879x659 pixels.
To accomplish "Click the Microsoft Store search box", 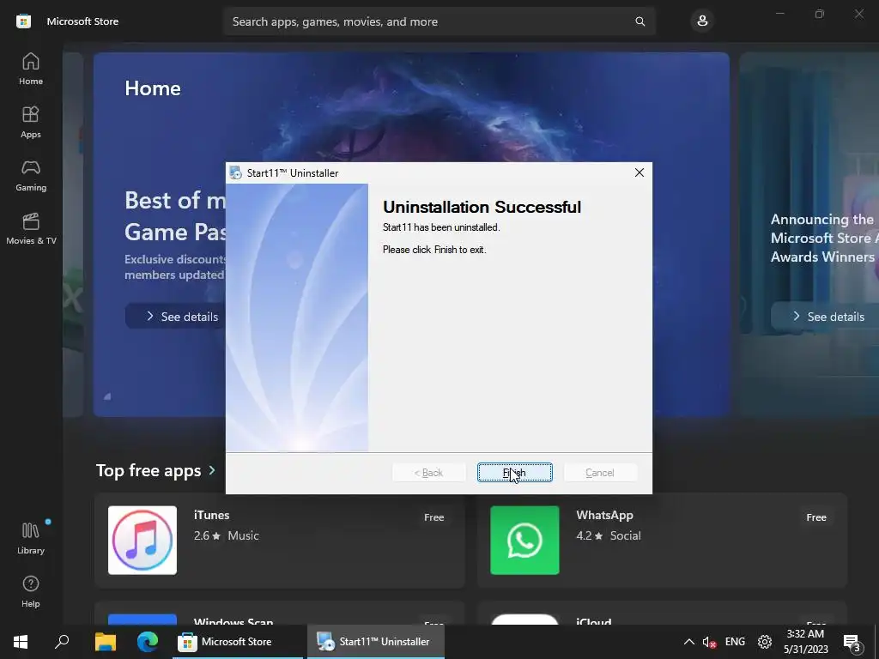I will pyautogui.click(x=439, y=21).
